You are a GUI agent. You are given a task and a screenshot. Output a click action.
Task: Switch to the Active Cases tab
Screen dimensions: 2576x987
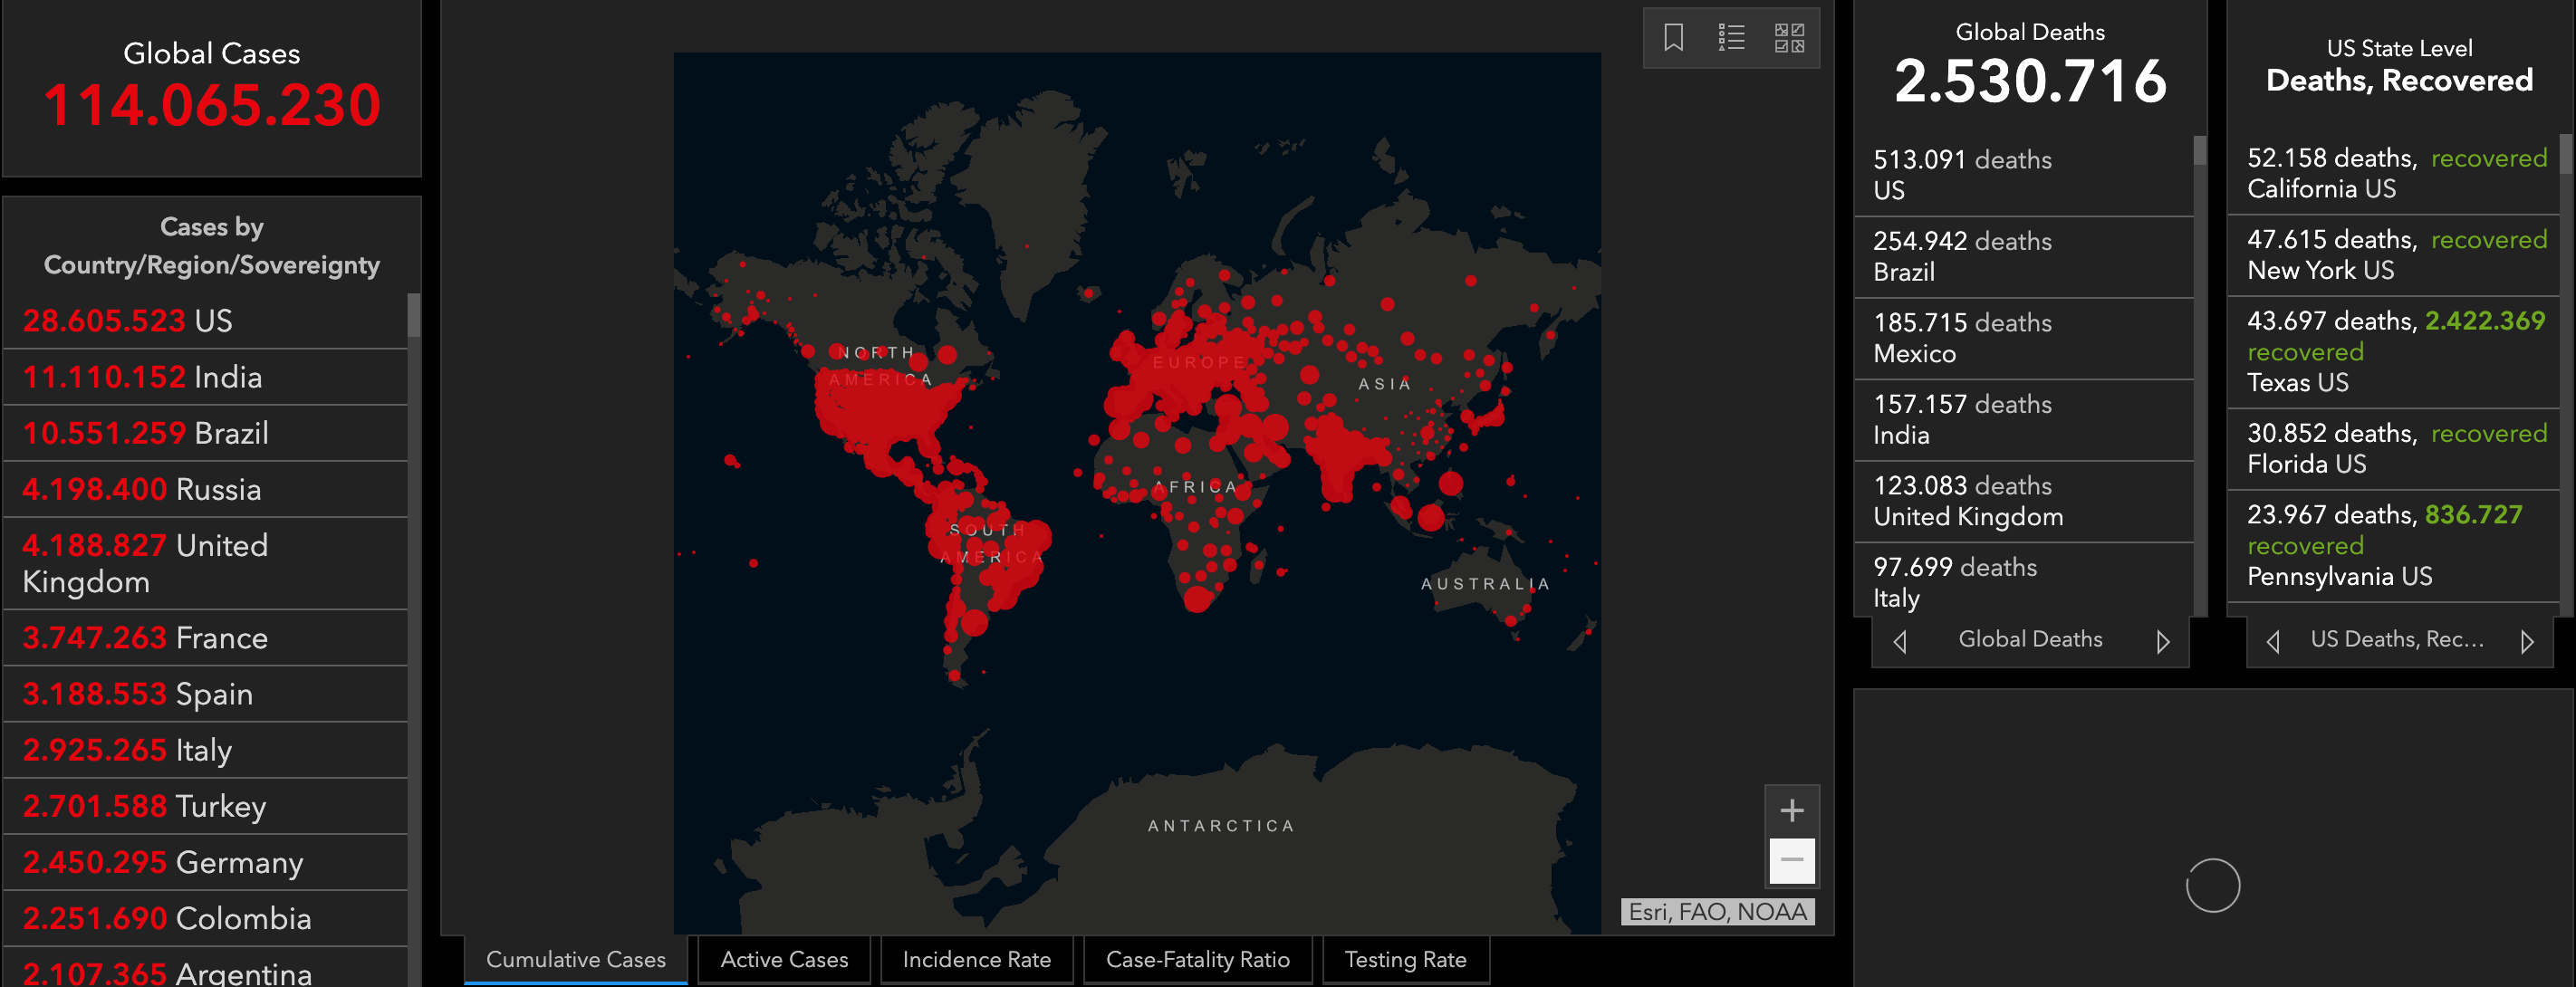(784, 959)
